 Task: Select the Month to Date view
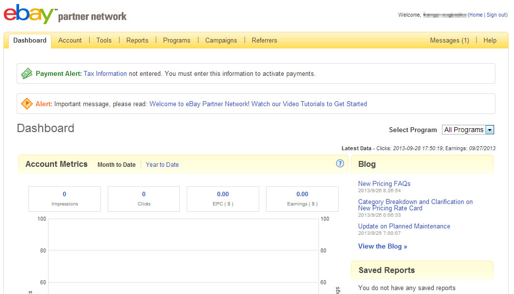(x=116, y=165)
